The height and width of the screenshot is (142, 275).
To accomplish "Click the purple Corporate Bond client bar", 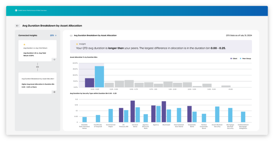I will coord(189,114).
